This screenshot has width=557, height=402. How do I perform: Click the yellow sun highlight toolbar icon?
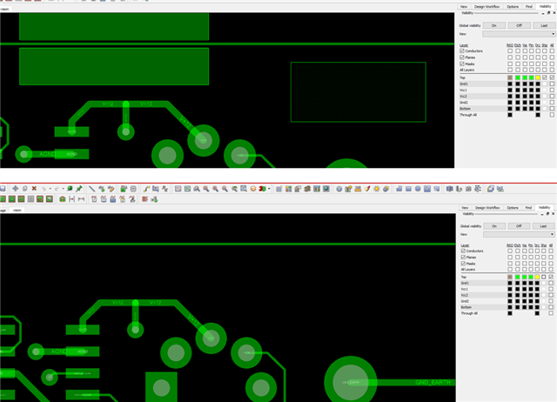pyautogui.click(x=377, y=189)
